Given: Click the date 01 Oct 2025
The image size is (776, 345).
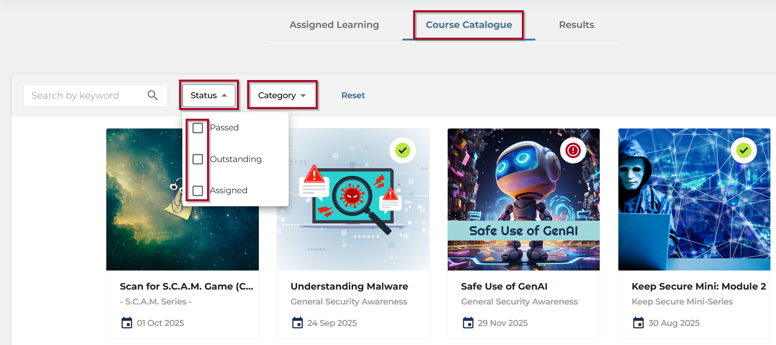Looking at the screenshot, I should tap(160, 323).
